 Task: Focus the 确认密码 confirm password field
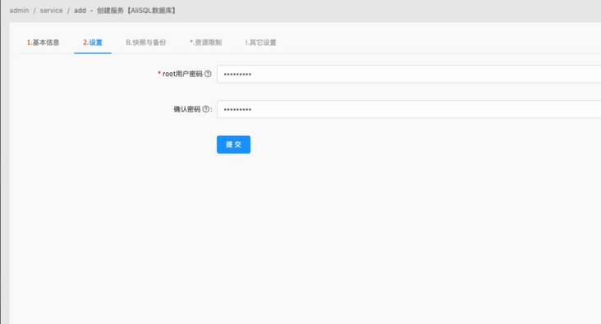point(409,109)
